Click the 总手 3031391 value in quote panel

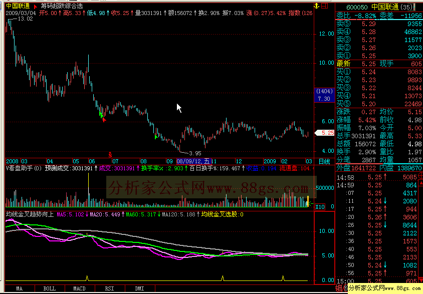pos(364,136)
